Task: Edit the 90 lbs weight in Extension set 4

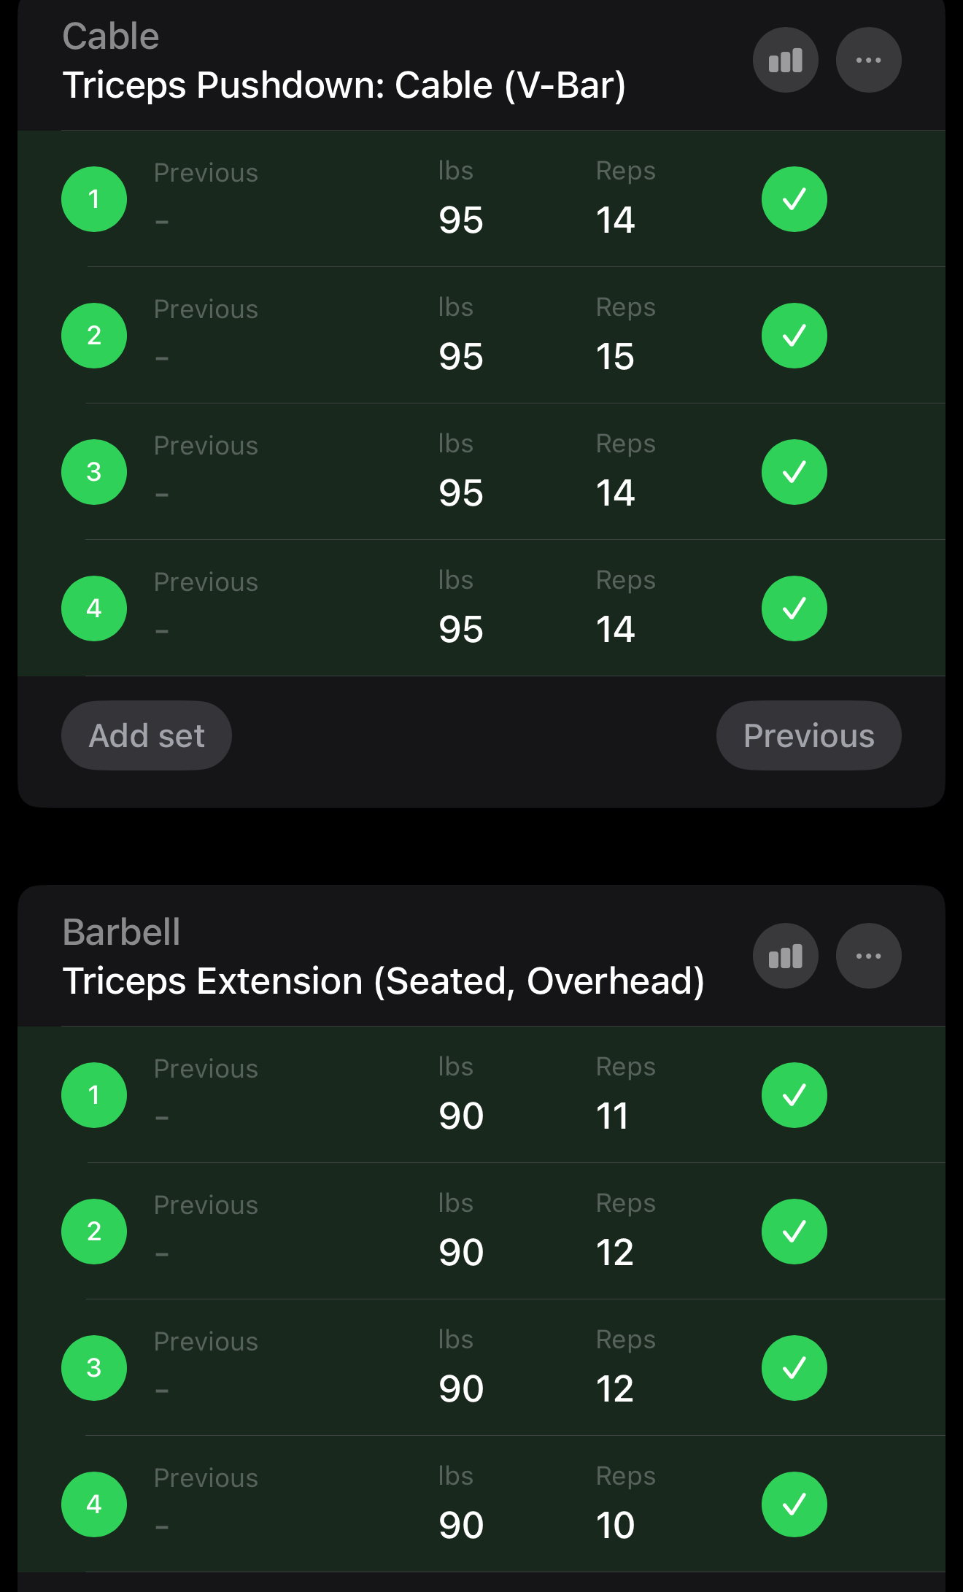Action: tap(461, 1526)
